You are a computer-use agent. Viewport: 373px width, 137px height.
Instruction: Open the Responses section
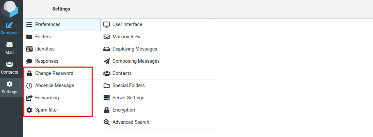tap(47, 61)
